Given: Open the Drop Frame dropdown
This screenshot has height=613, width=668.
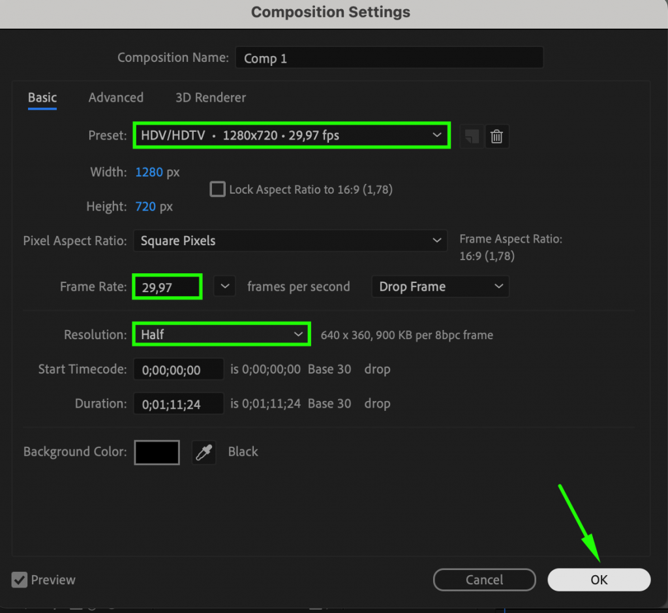Looking at the screenshot, I should [440, 286].
